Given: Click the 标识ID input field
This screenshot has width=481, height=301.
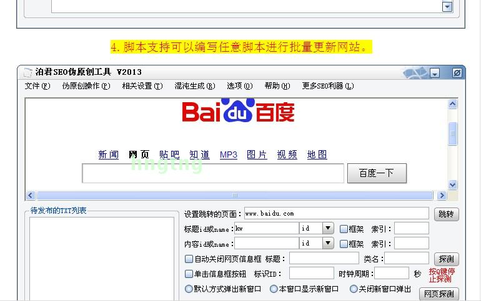Looking at the screenshot, I should coord(311,273).
